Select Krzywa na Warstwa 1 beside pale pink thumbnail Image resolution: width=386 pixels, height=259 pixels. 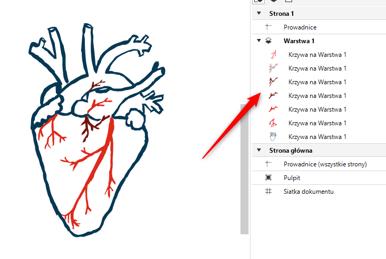317,68
